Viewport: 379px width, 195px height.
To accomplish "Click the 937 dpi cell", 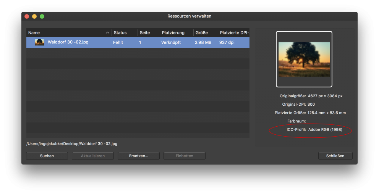I will click(x=227, y=42).
